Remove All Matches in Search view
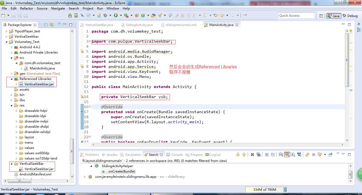 pyautogui.click(x=258, y=154)
